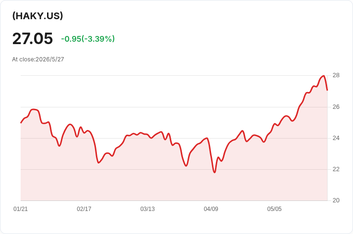Click the -0.95(-3.39%) change label
This screenshot has width=353, height=234.
88,39
